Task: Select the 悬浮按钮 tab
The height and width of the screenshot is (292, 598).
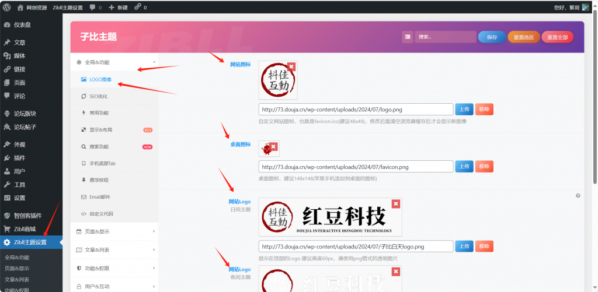Action: click(114, 180)
